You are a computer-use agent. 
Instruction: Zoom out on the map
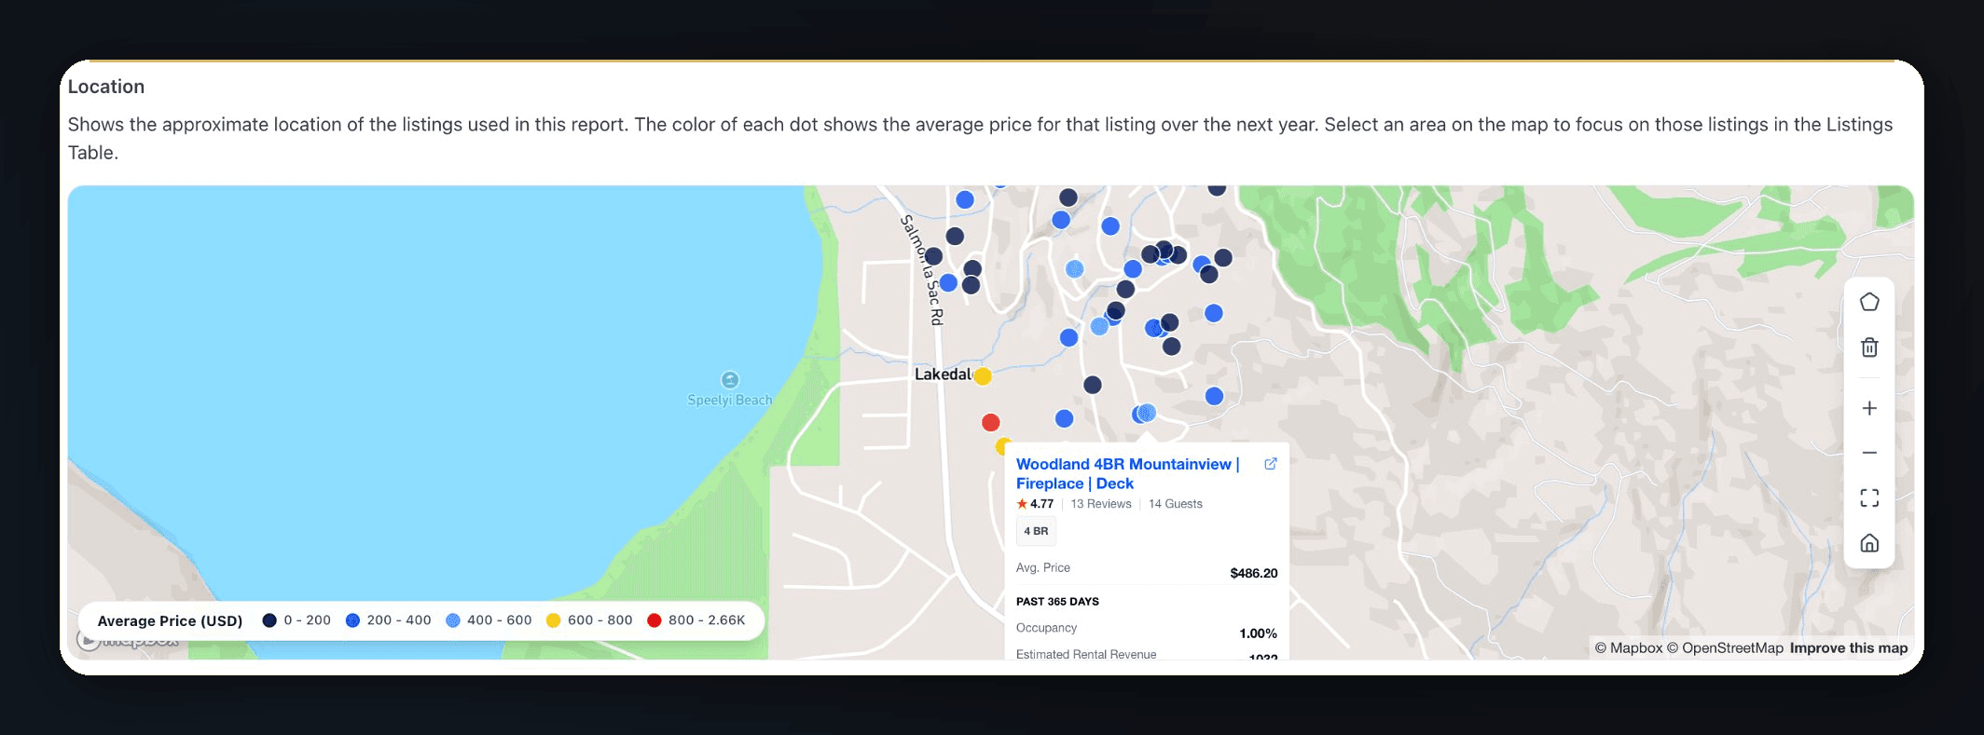pyautogui.click(x=1869, y=452)
